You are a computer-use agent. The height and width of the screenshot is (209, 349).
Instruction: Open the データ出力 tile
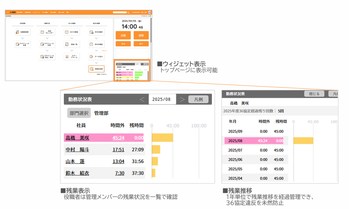[96, 56]
